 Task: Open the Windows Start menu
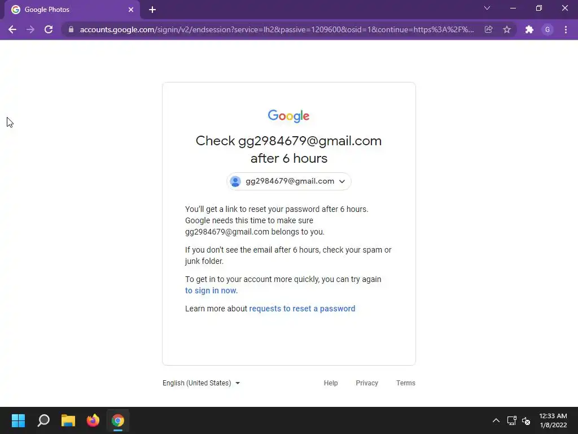click(18, 420)
